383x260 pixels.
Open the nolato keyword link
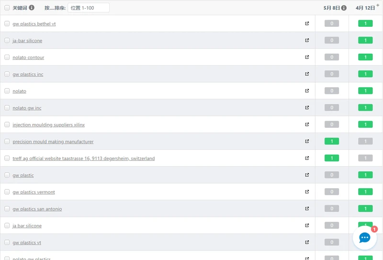pos(19,91)
